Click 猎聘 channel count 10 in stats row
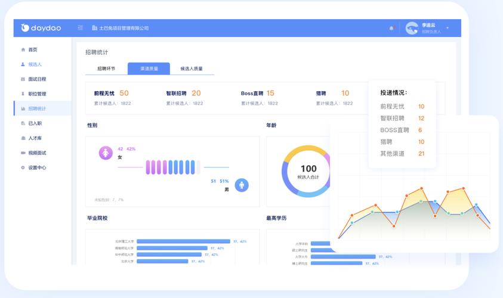This screenshot has height=298, width=503. coord(345,93)
